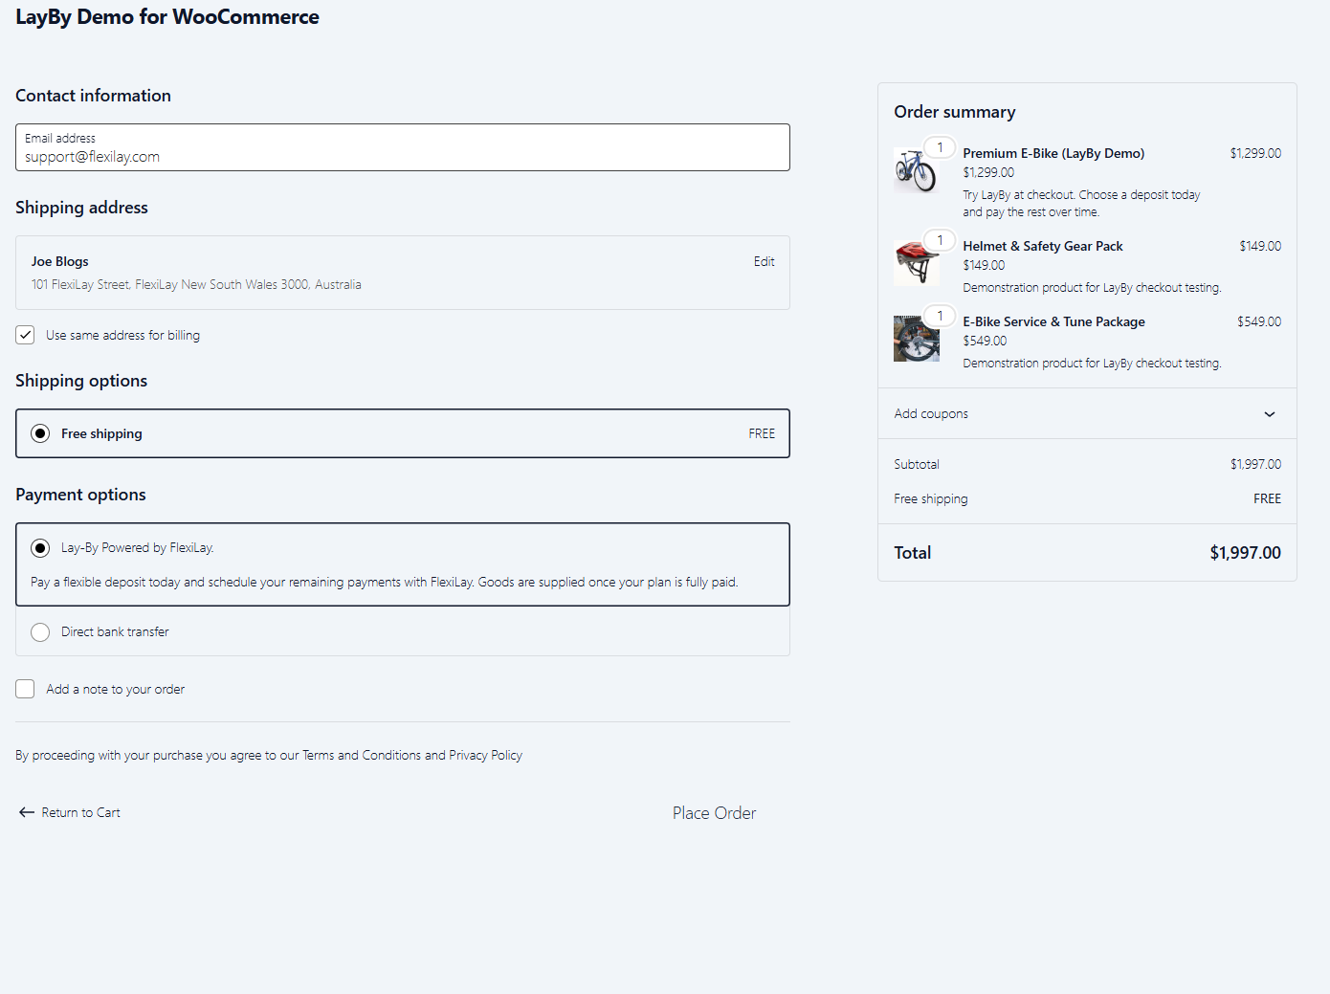The width and height of the screenshot is (1330, 994).
Task: Click quantity badge on Premium E-Bike image
Action: pos(940,147)
